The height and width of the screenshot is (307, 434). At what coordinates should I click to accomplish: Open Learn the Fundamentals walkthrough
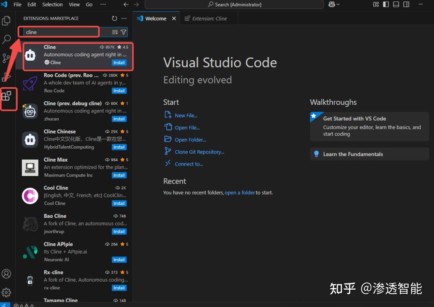370,154
